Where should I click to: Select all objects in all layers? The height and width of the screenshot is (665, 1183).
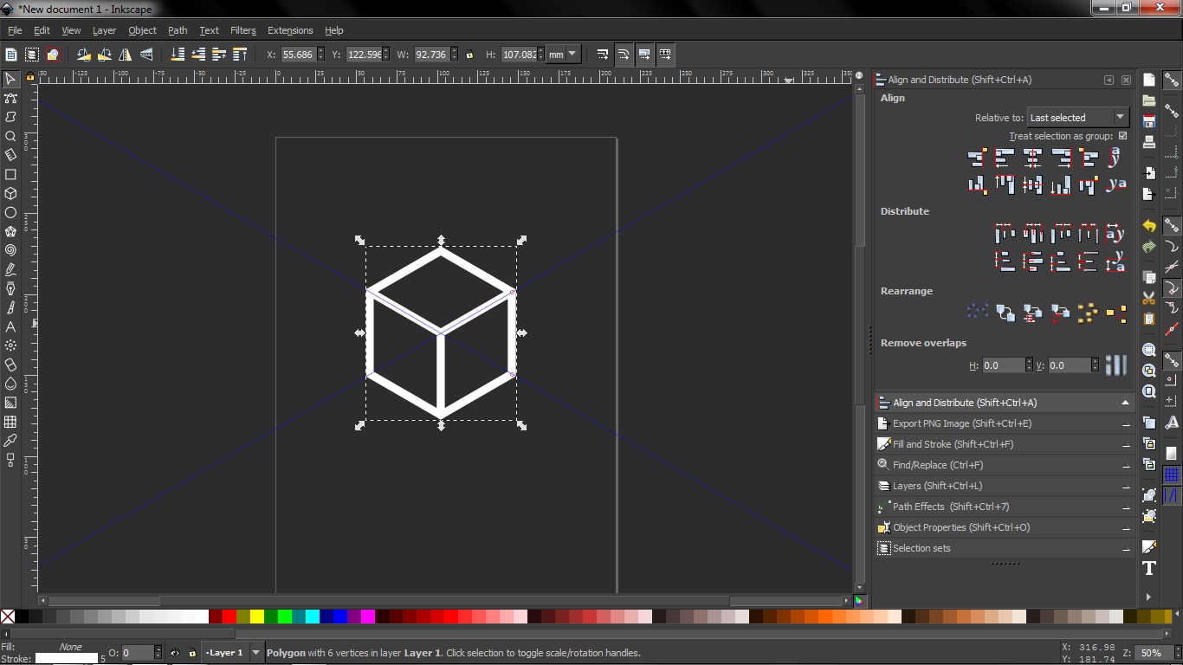[x=32, y=54]
